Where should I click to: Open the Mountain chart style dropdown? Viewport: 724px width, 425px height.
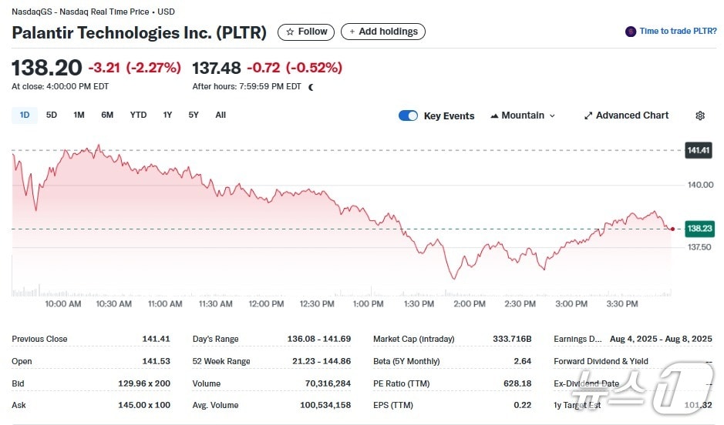point(523,115)
